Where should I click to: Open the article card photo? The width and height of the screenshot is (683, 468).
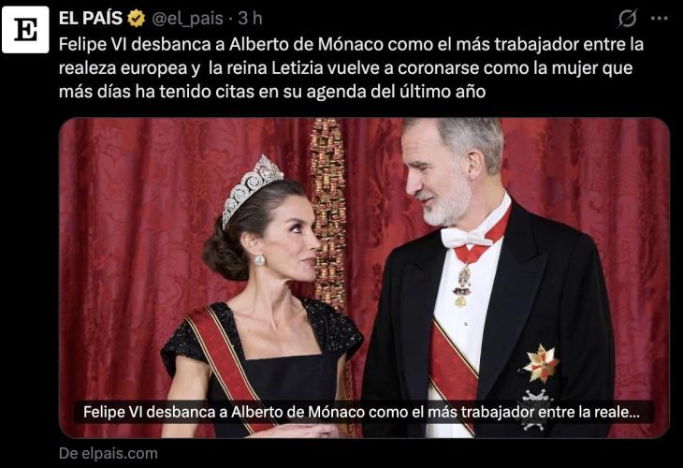click(364, 278)
